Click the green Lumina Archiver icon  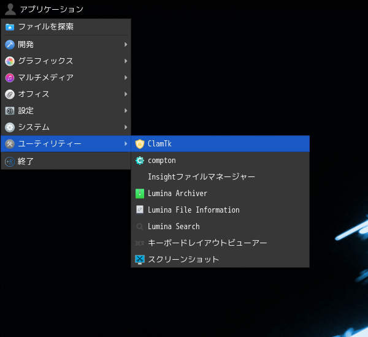(140, 194)
